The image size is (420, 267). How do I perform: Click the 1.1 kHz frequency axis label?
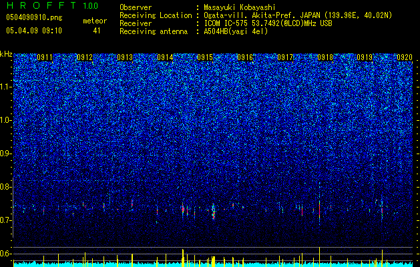click(x=6, y=87)
